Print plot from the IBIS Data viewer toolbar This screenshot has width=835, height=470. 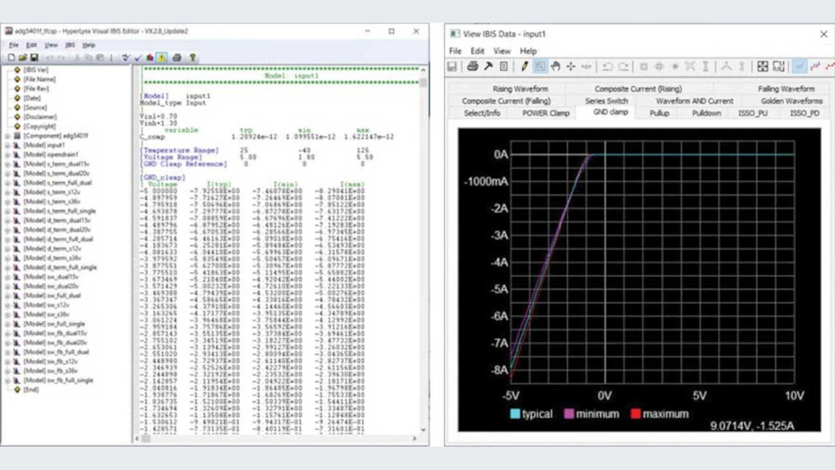click(472, 66)
